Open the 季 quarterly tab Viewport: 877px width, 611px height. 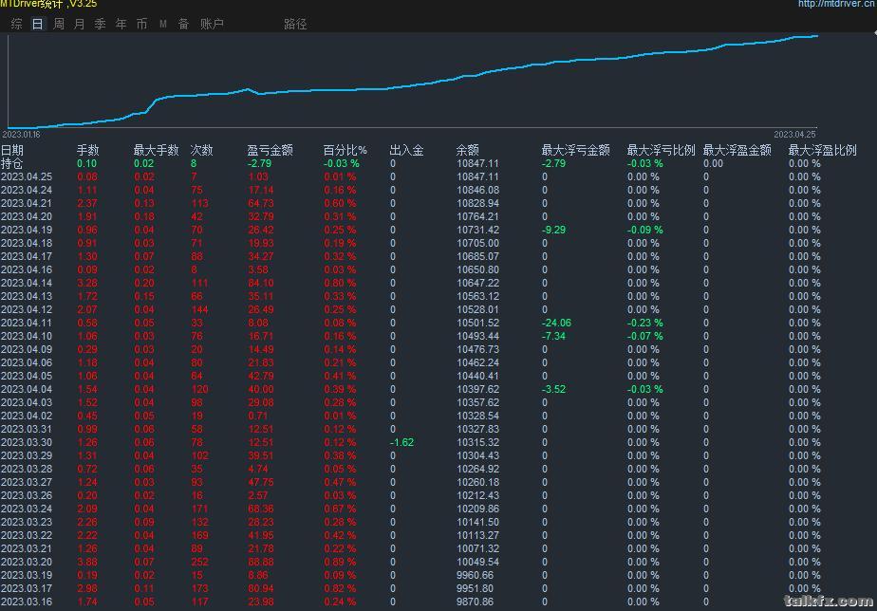click(100, 24)
